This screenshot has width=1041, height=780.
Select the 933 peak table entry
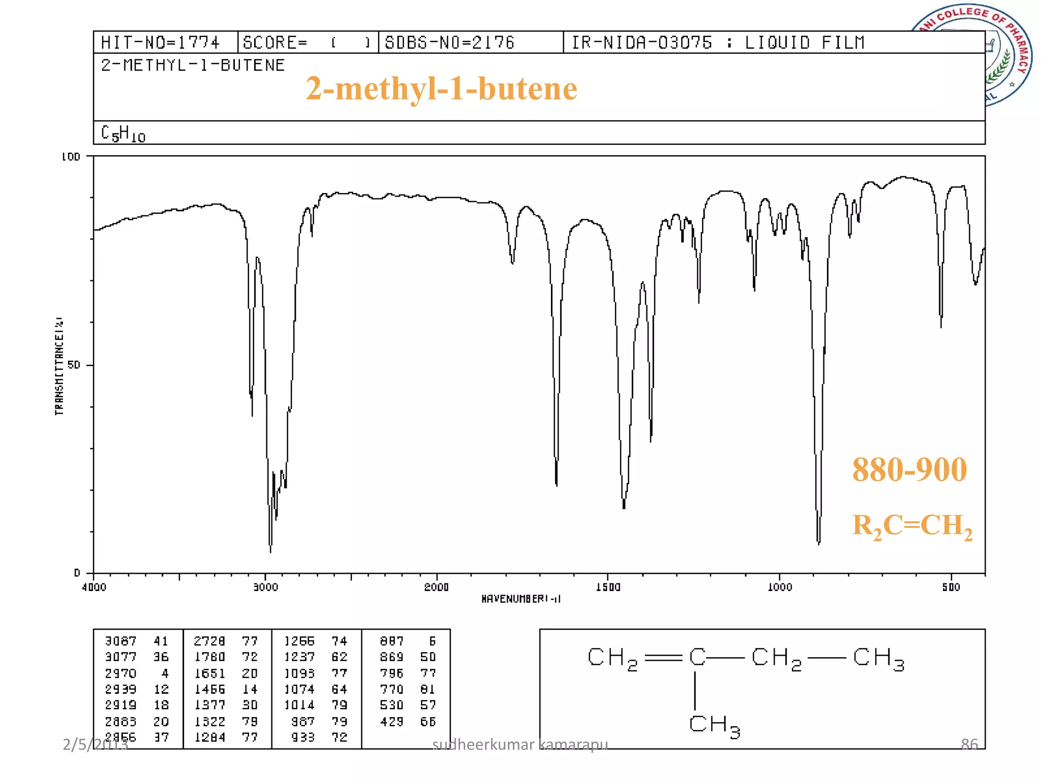click(319, 737)
